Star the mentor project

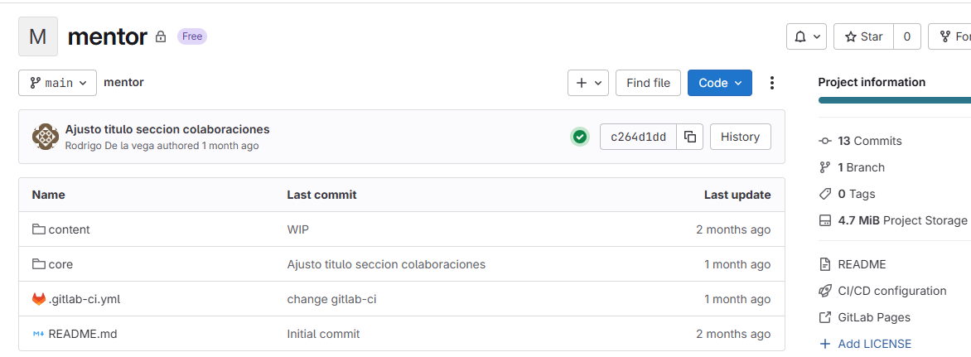click(x=863, y=36)
